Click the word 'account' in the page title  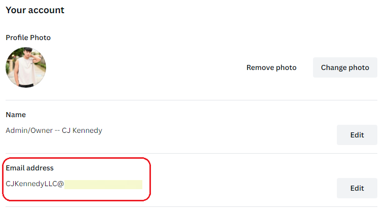[x=46, y=10]
